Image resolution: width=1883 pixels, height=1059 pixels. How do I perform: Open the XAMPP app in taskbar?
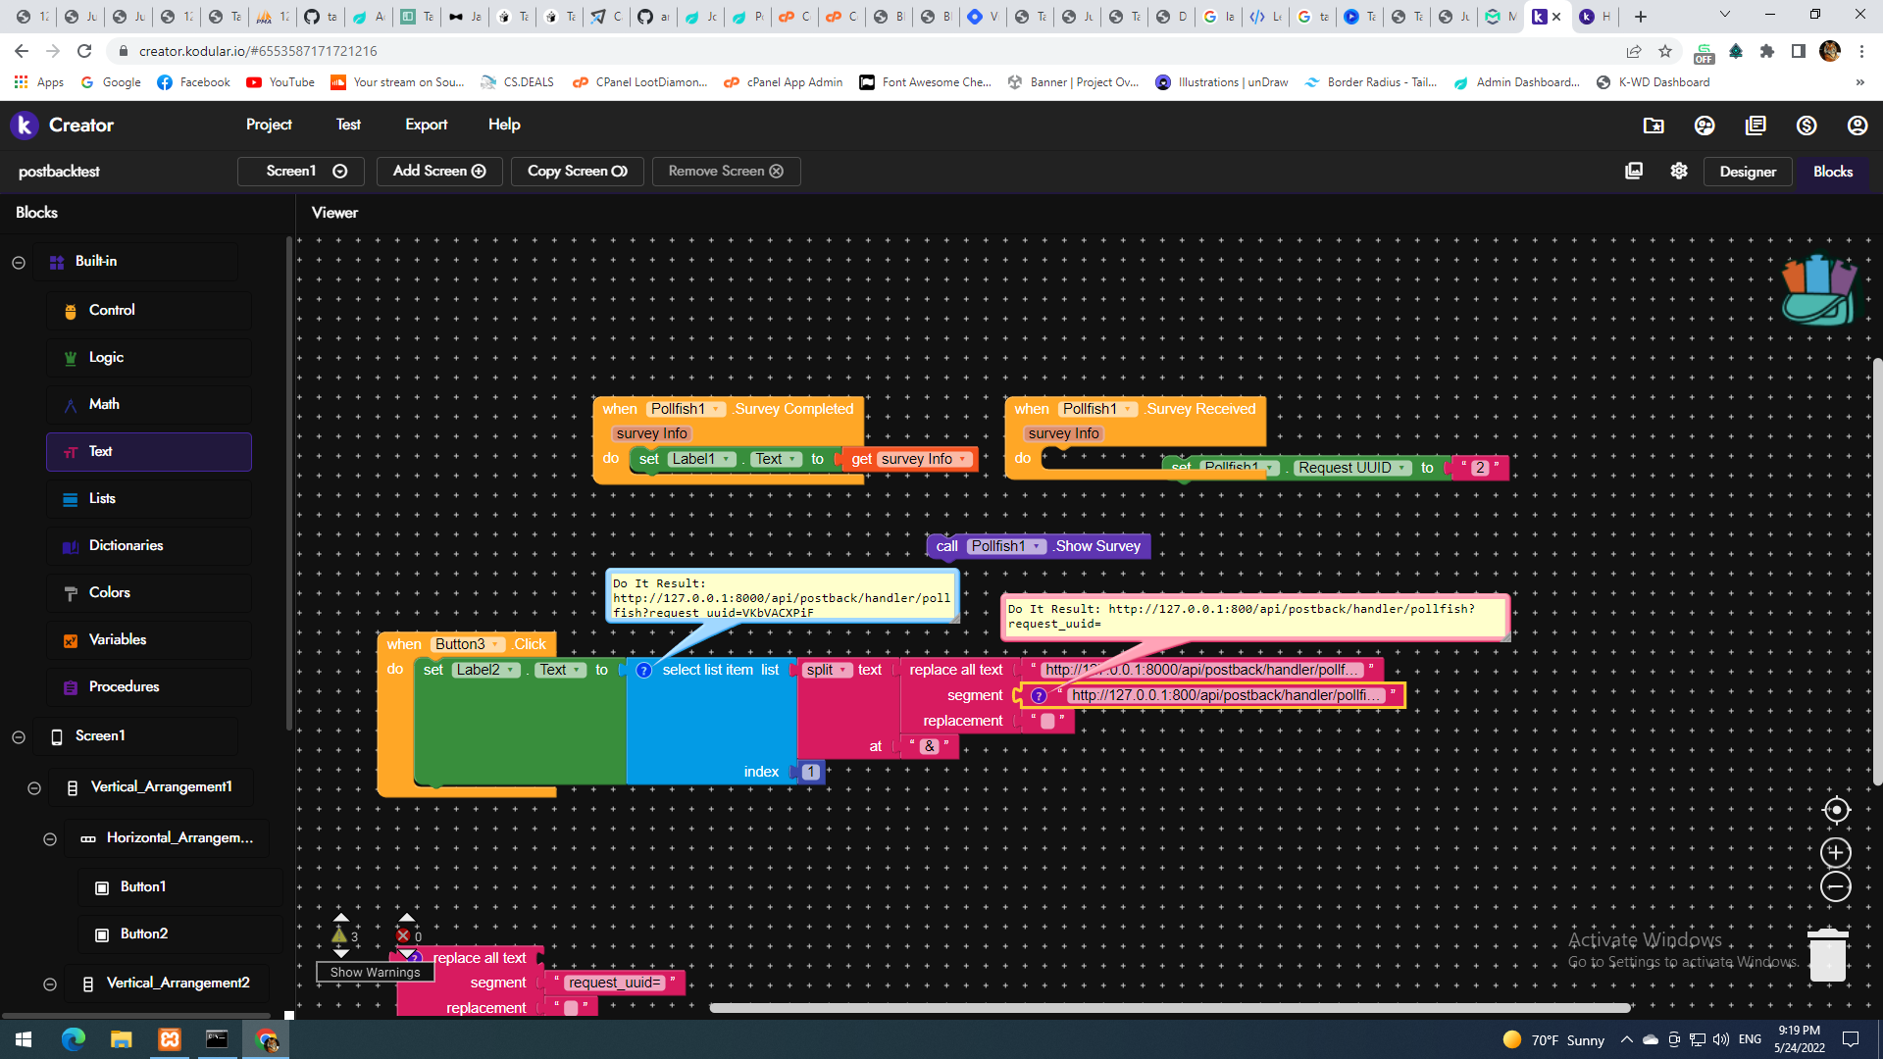[169, 1039]
